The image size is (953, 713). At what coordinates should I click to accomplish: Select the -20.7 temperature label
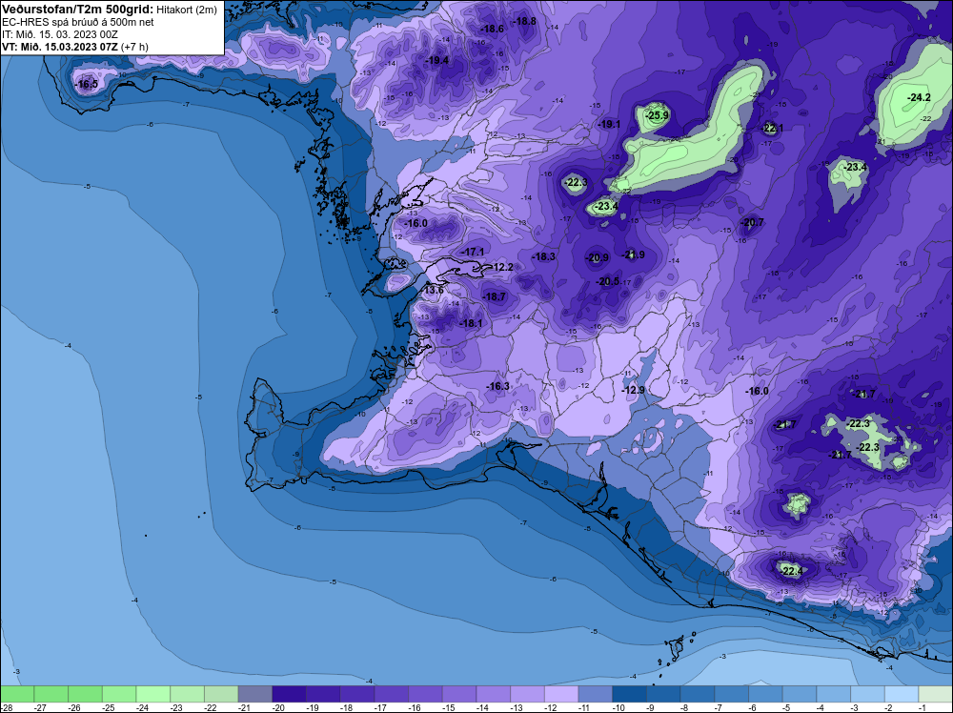tap(752, 223)
